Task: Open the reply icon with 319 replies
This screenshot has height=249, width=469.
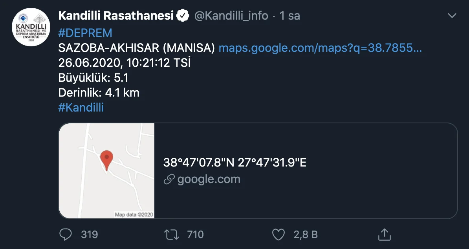Action: click(66, 234)
